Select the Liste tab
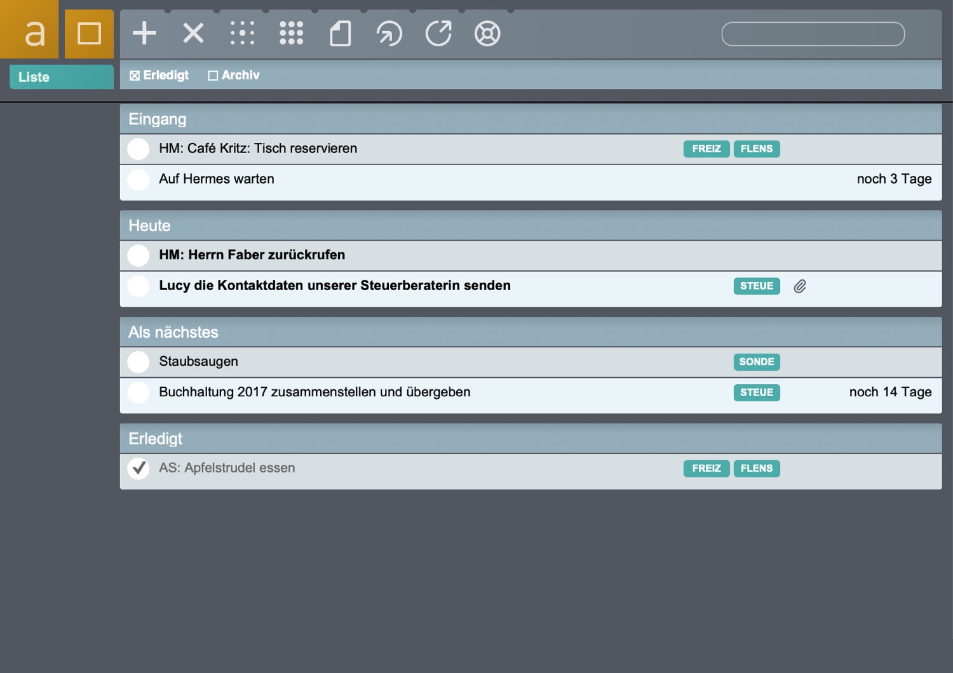 [62, 77]
